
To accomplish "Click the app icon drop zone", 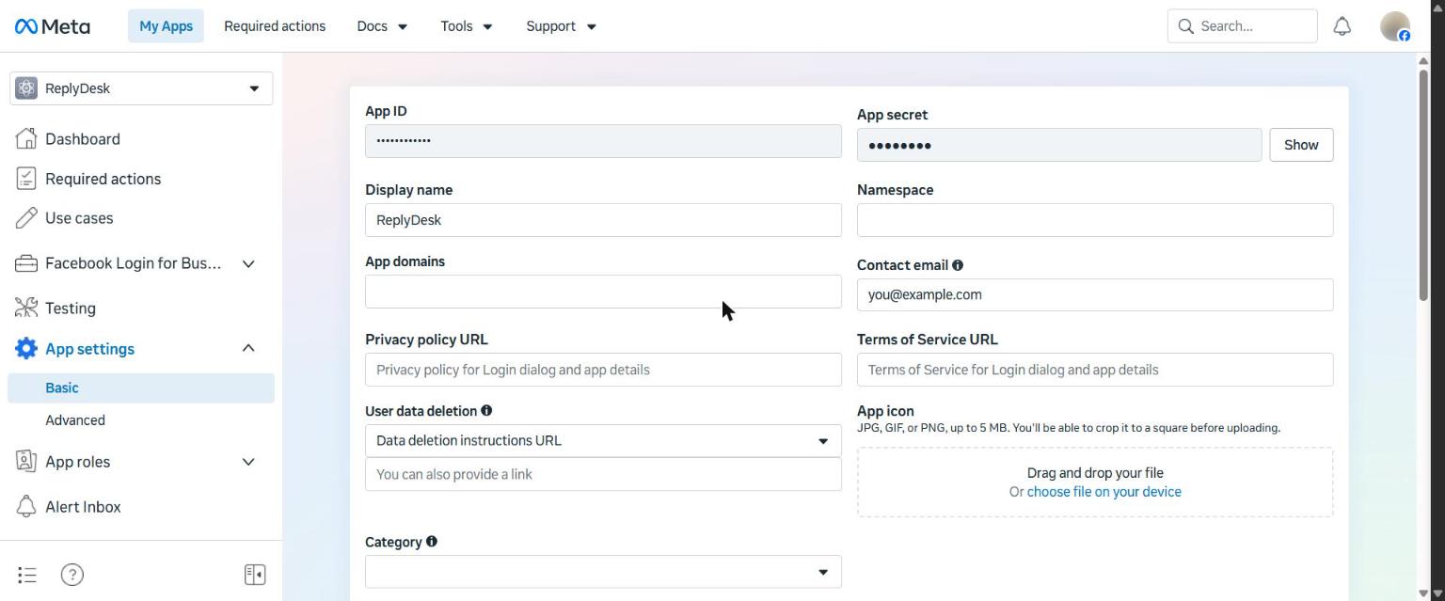I will [1095, 482].
